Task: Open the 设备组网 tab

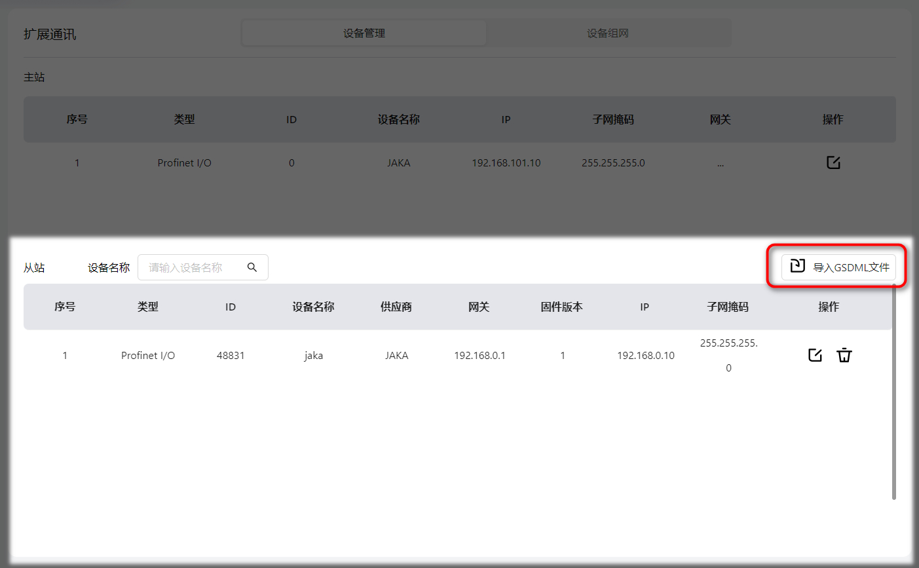Action: [x=607, y=33]
